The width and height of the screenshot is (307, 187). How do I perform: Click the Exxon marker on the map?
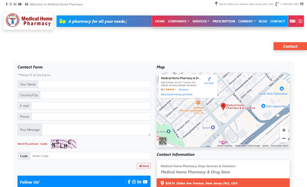point(213,127)
